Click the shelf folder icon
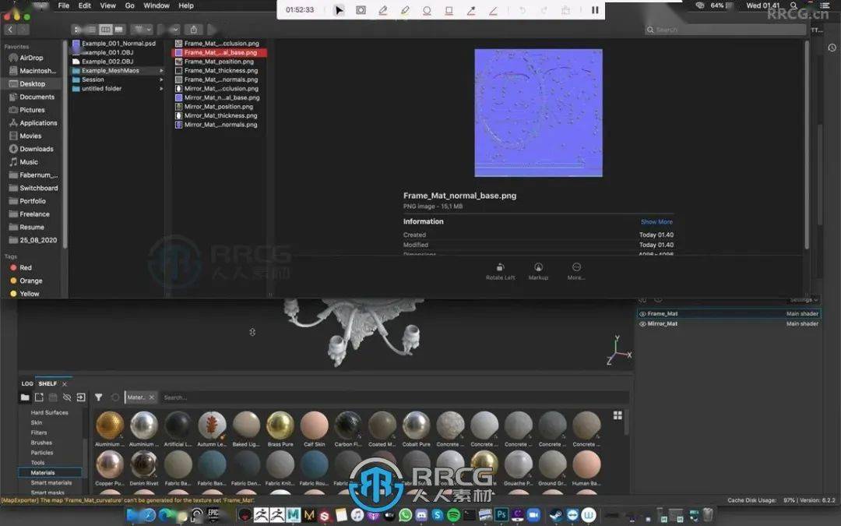 25,397
